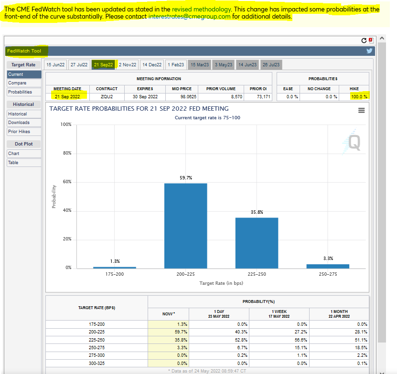This screenshot has height=374, width=397.
Task: Open the Downloads sidebar item
Action: click(x=24, y=123)
